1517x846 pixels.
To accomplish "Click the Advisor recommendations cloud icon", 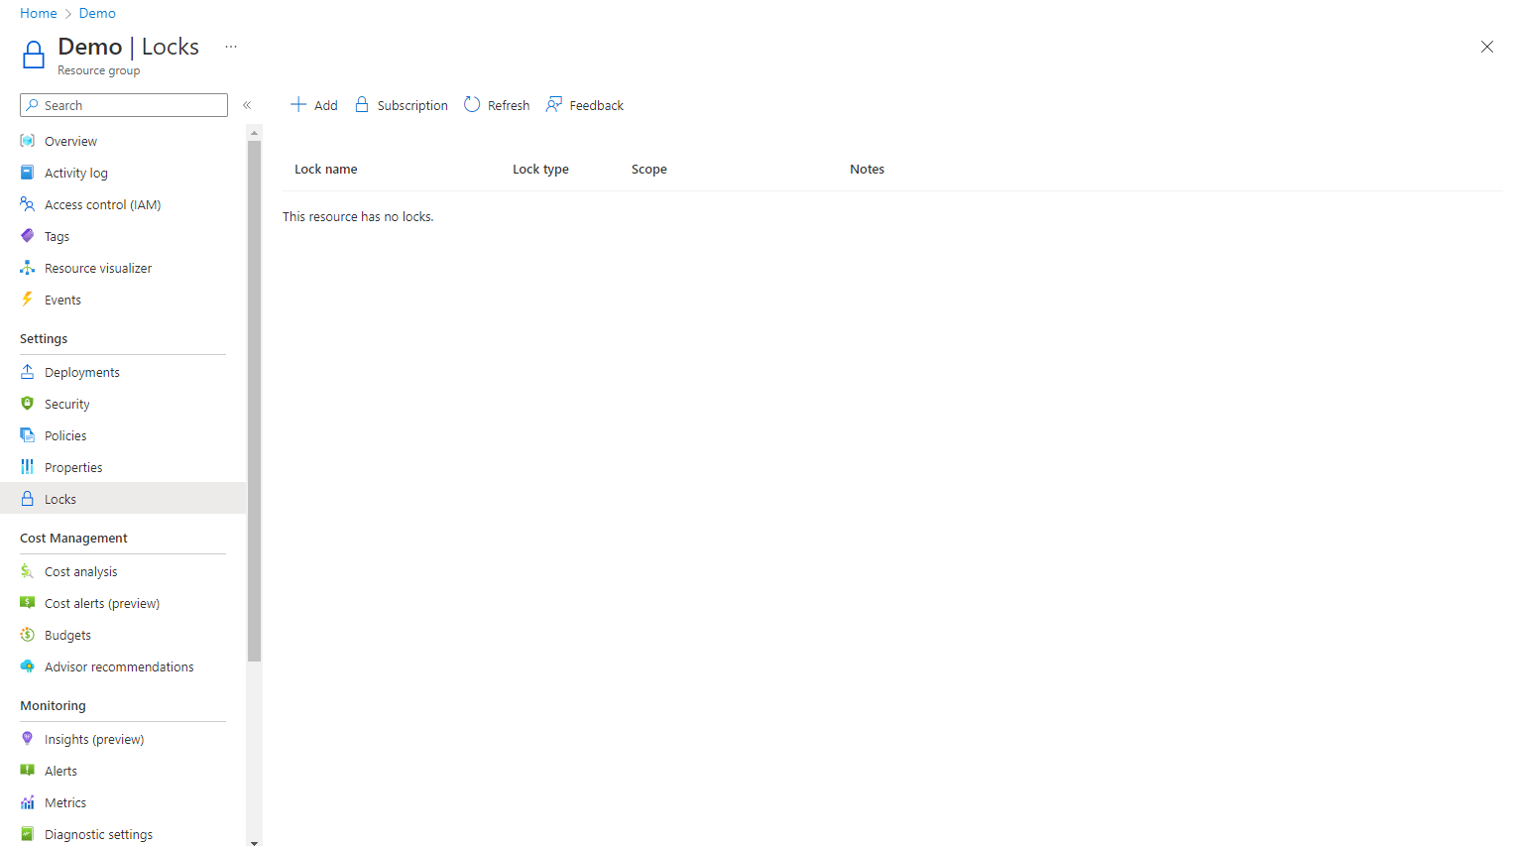I will [28, 666].
